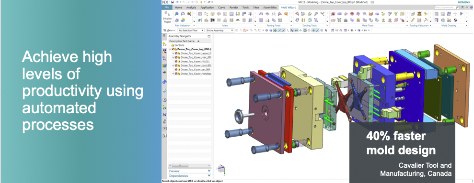Click the Undo arrow in quick access toolbar

(x=177, y=2)
